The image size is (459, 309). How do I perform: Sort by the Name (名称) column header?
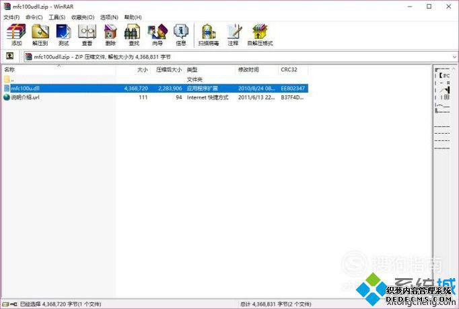(x=59, y=69)
